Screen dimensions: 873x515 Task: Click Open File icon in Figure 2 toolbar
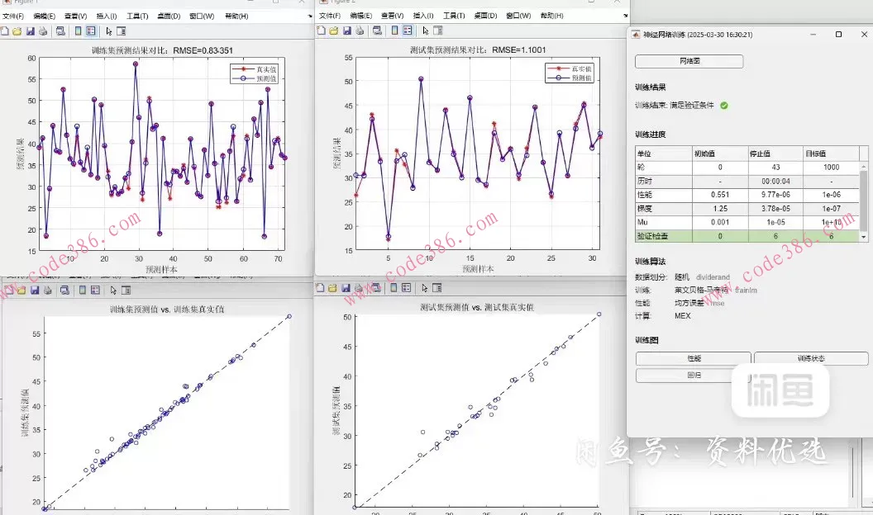click(x=334, y=31)
